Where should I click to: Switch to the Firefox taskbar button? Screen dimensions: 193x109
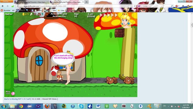(x=47, y=106)
